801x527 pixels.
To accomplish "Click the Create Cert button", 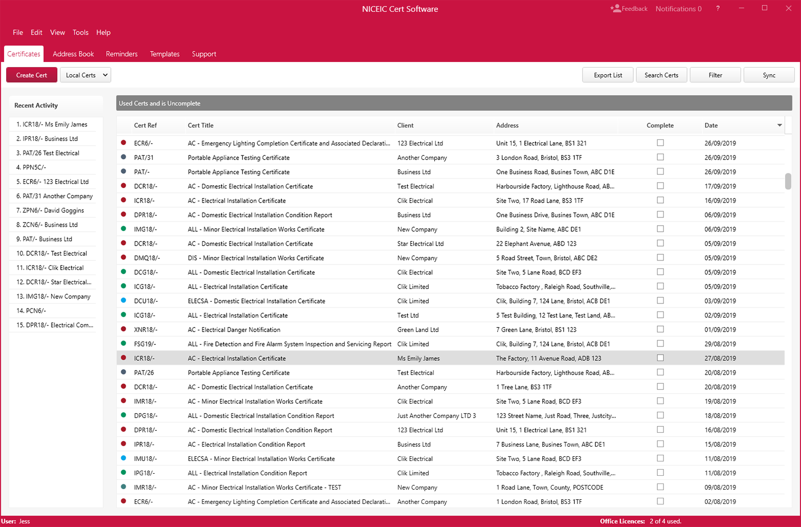I will point(32,75).
